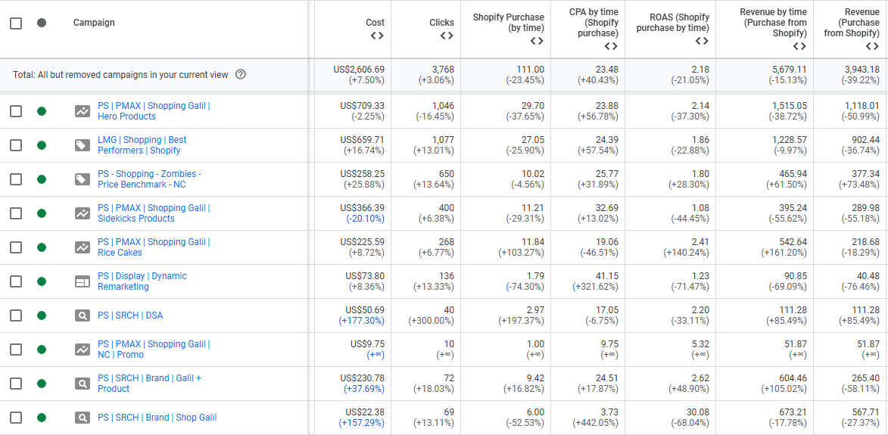888x435 pixels.
Task: Open the Rice Cakes campaign link
Action: tap(154, 247)
